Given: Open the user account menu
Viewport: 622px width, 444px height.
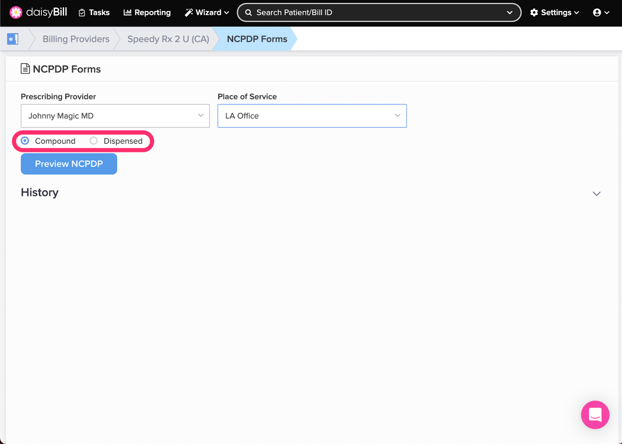Looking at the screenshot, I should click(601, 12).
